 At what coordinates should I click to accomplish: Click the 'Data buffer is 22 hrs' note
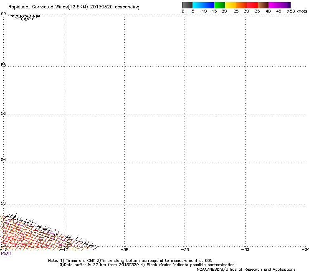click(147, 265)
